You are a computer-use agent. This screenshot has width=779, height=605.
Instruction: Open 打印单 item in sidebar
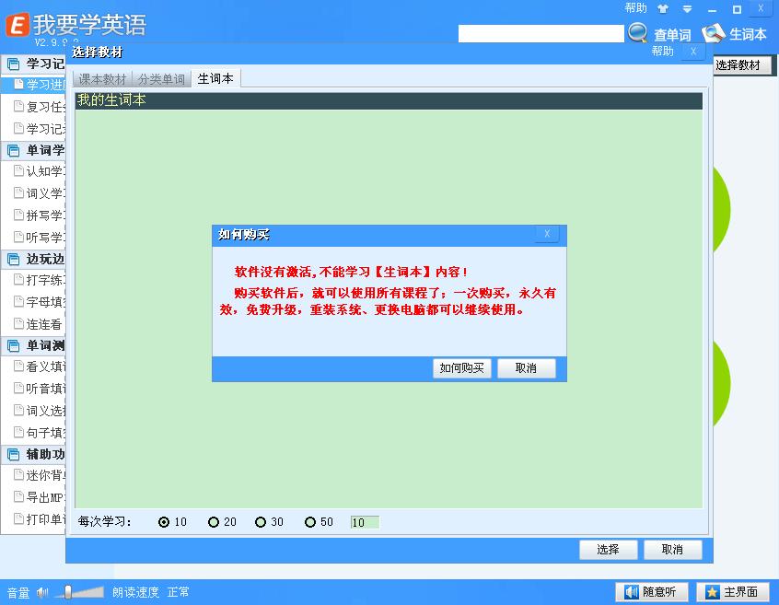click(40, 519)
